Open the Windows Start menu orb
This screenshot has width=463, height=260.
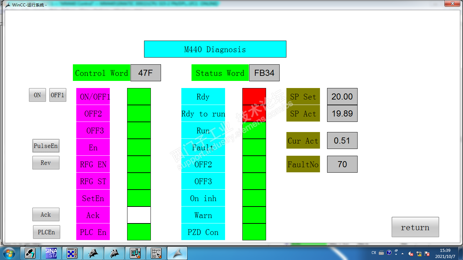(x=8, y=253)
